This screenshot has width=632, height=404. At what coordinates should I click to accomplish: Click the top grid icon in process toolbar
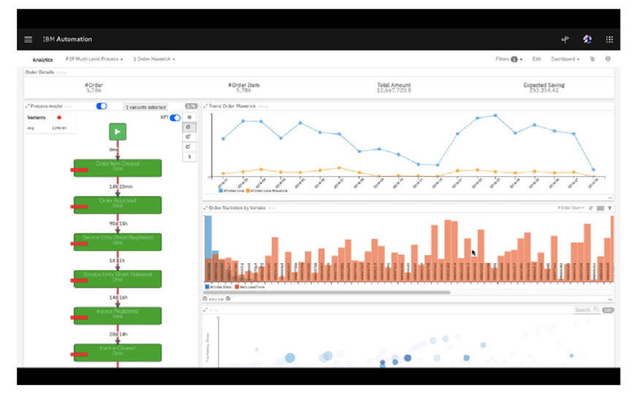click(x=189, y=118)
